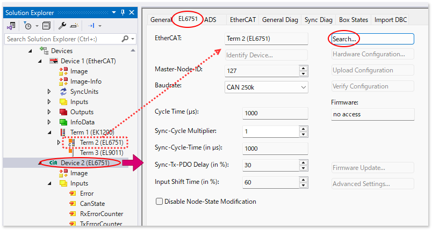The width and height of the screenshot is (432, 230).
Task: Click the Visual Studio solution view switch icon
Action: (11, 25)
